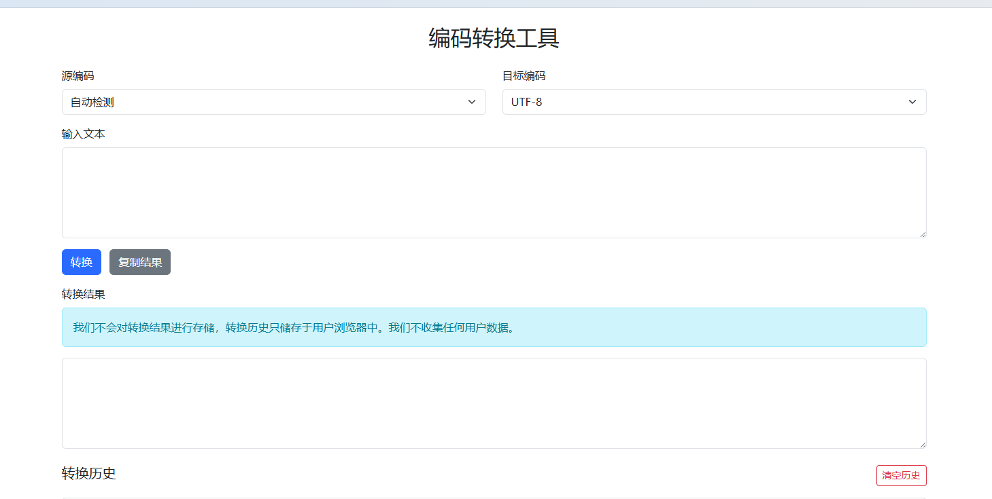Viewport: 992px width, 499px height.
Task: Click inside the 输入文本 input text area
Action: (494, 192)
